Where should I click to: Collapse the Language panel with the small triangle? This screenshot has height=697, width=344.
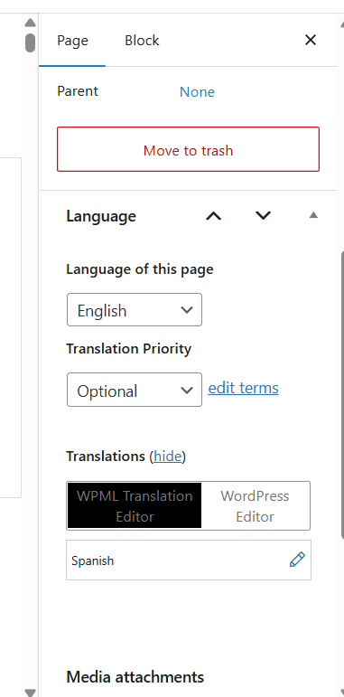coord(314,215)
